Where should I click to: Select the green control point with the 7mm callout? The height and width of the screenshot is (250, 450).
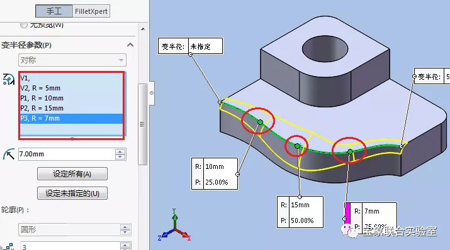[x=350, y=151]
